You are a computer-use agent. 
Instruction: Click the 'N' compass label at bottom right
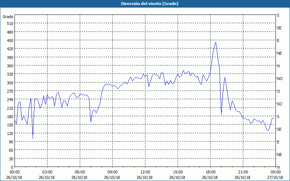[278, 167]
